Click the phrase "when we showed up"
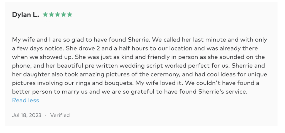This screenshot has height=133, width=285. [x=35, y=57]
